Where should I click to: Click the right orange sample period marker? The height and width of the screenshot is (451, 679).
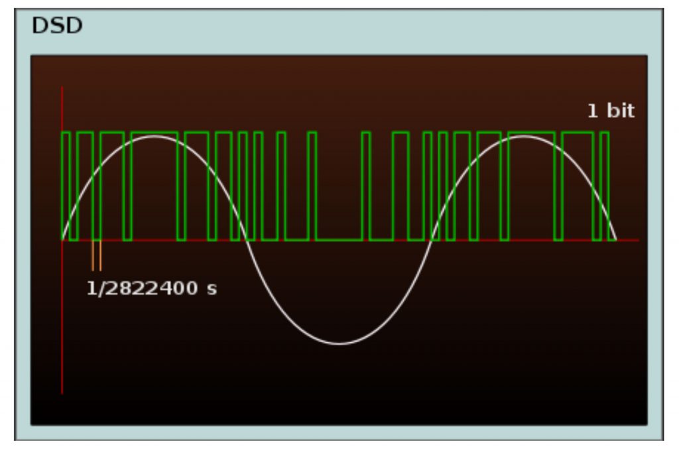[x=100, y=256]
